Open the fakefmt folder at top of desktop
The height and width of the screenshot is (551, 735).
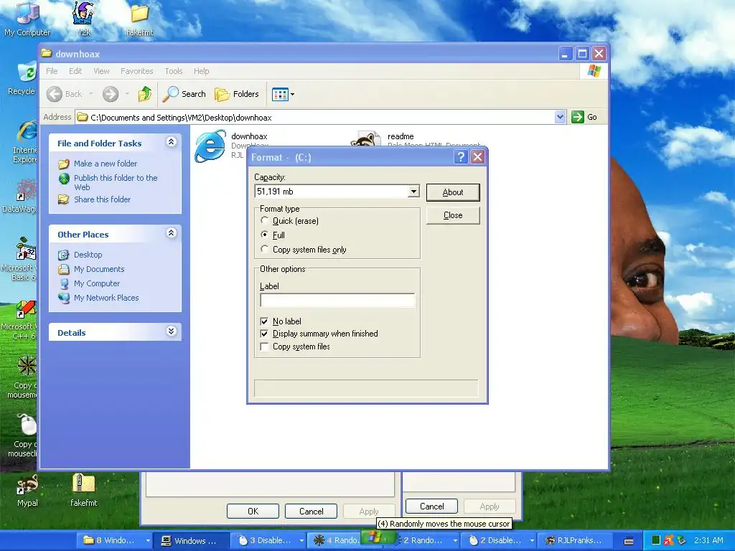(x=139, y=19)
